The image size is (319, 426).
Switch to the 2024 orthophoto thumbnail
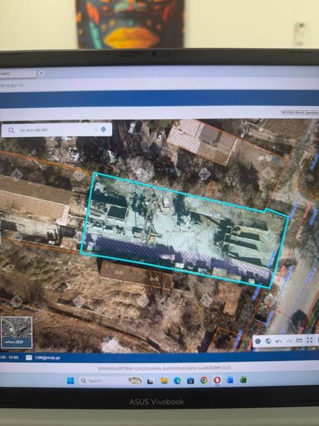click(x=17, y=332)
